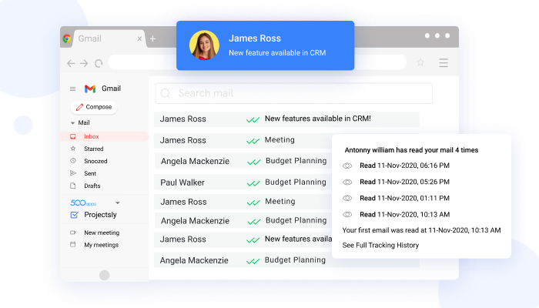The width and height of the screenshot is (539, 308).
Task: Click the browser back arrow
Action: 71,63
